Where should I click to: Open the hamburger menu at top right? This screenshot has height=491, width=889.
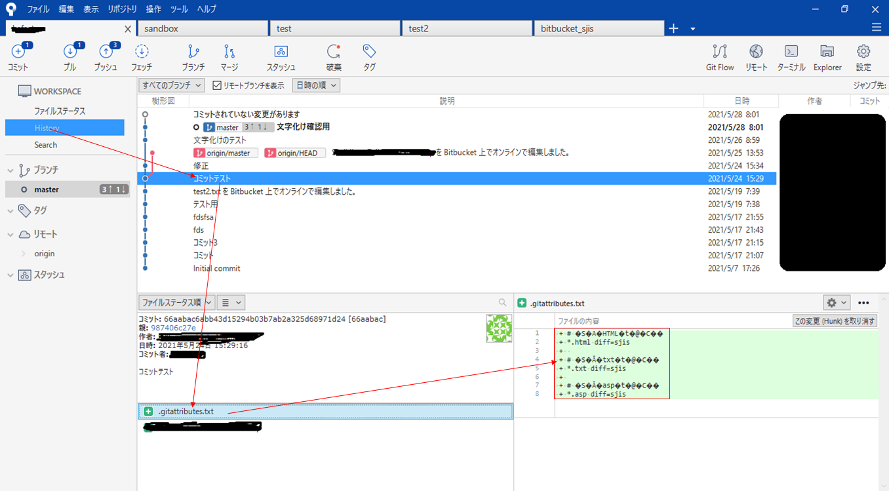pos(877,27)
